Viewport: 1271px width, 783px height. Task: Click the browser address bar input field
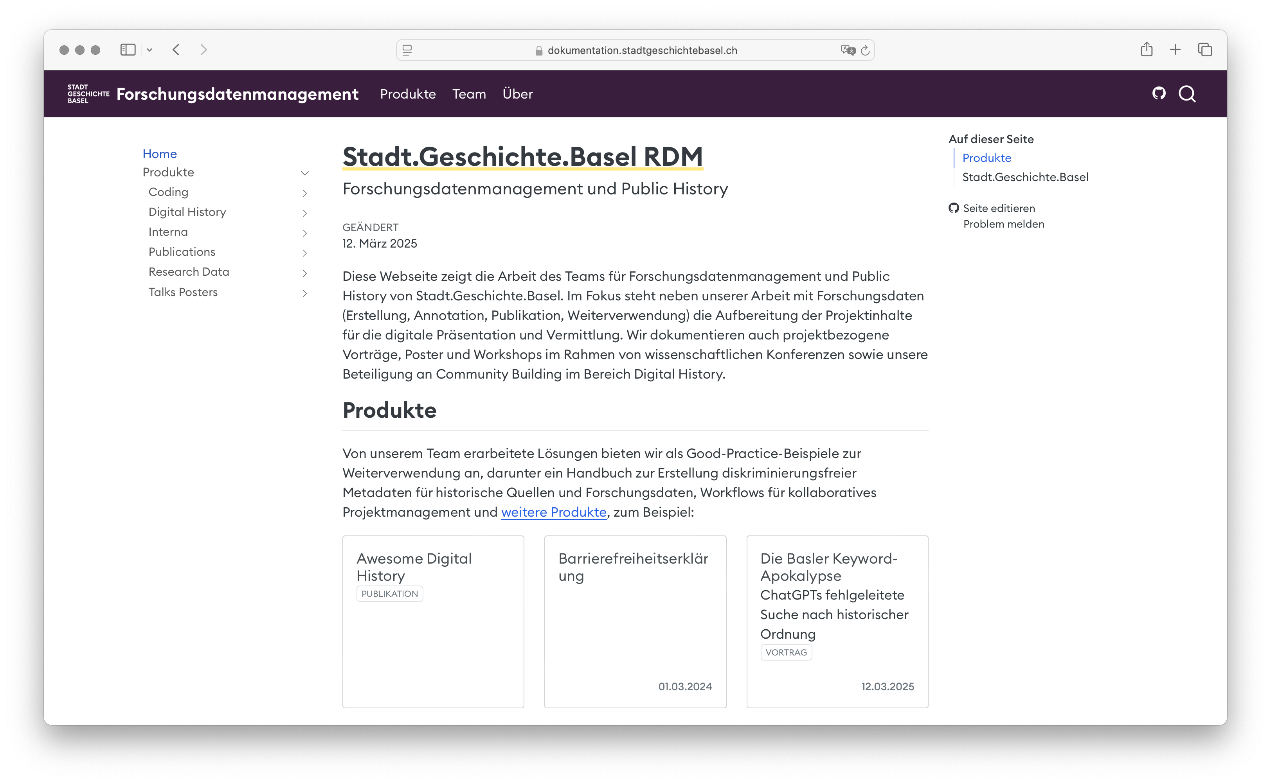pos(635,50)
